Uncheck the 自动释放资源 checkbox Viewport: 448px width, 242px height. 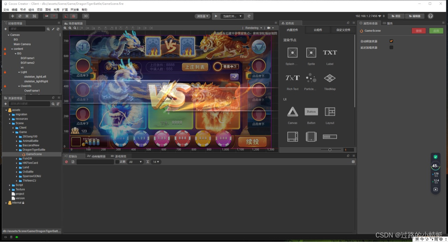click(x=391, y=41)
